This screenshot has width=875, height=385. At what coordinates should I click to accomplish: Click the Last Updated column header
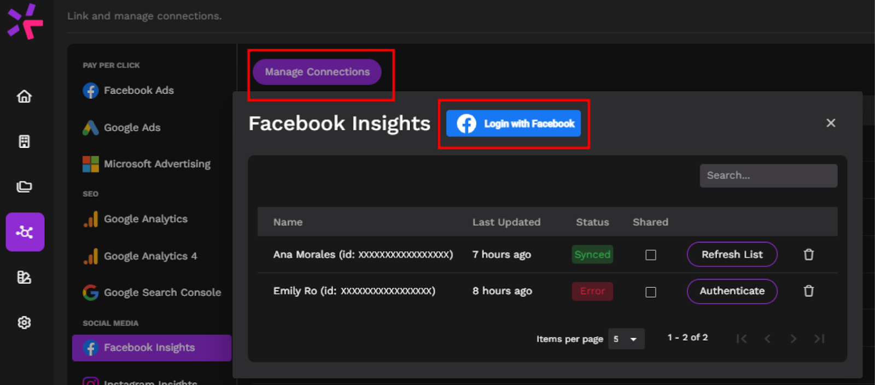[506, 222]
